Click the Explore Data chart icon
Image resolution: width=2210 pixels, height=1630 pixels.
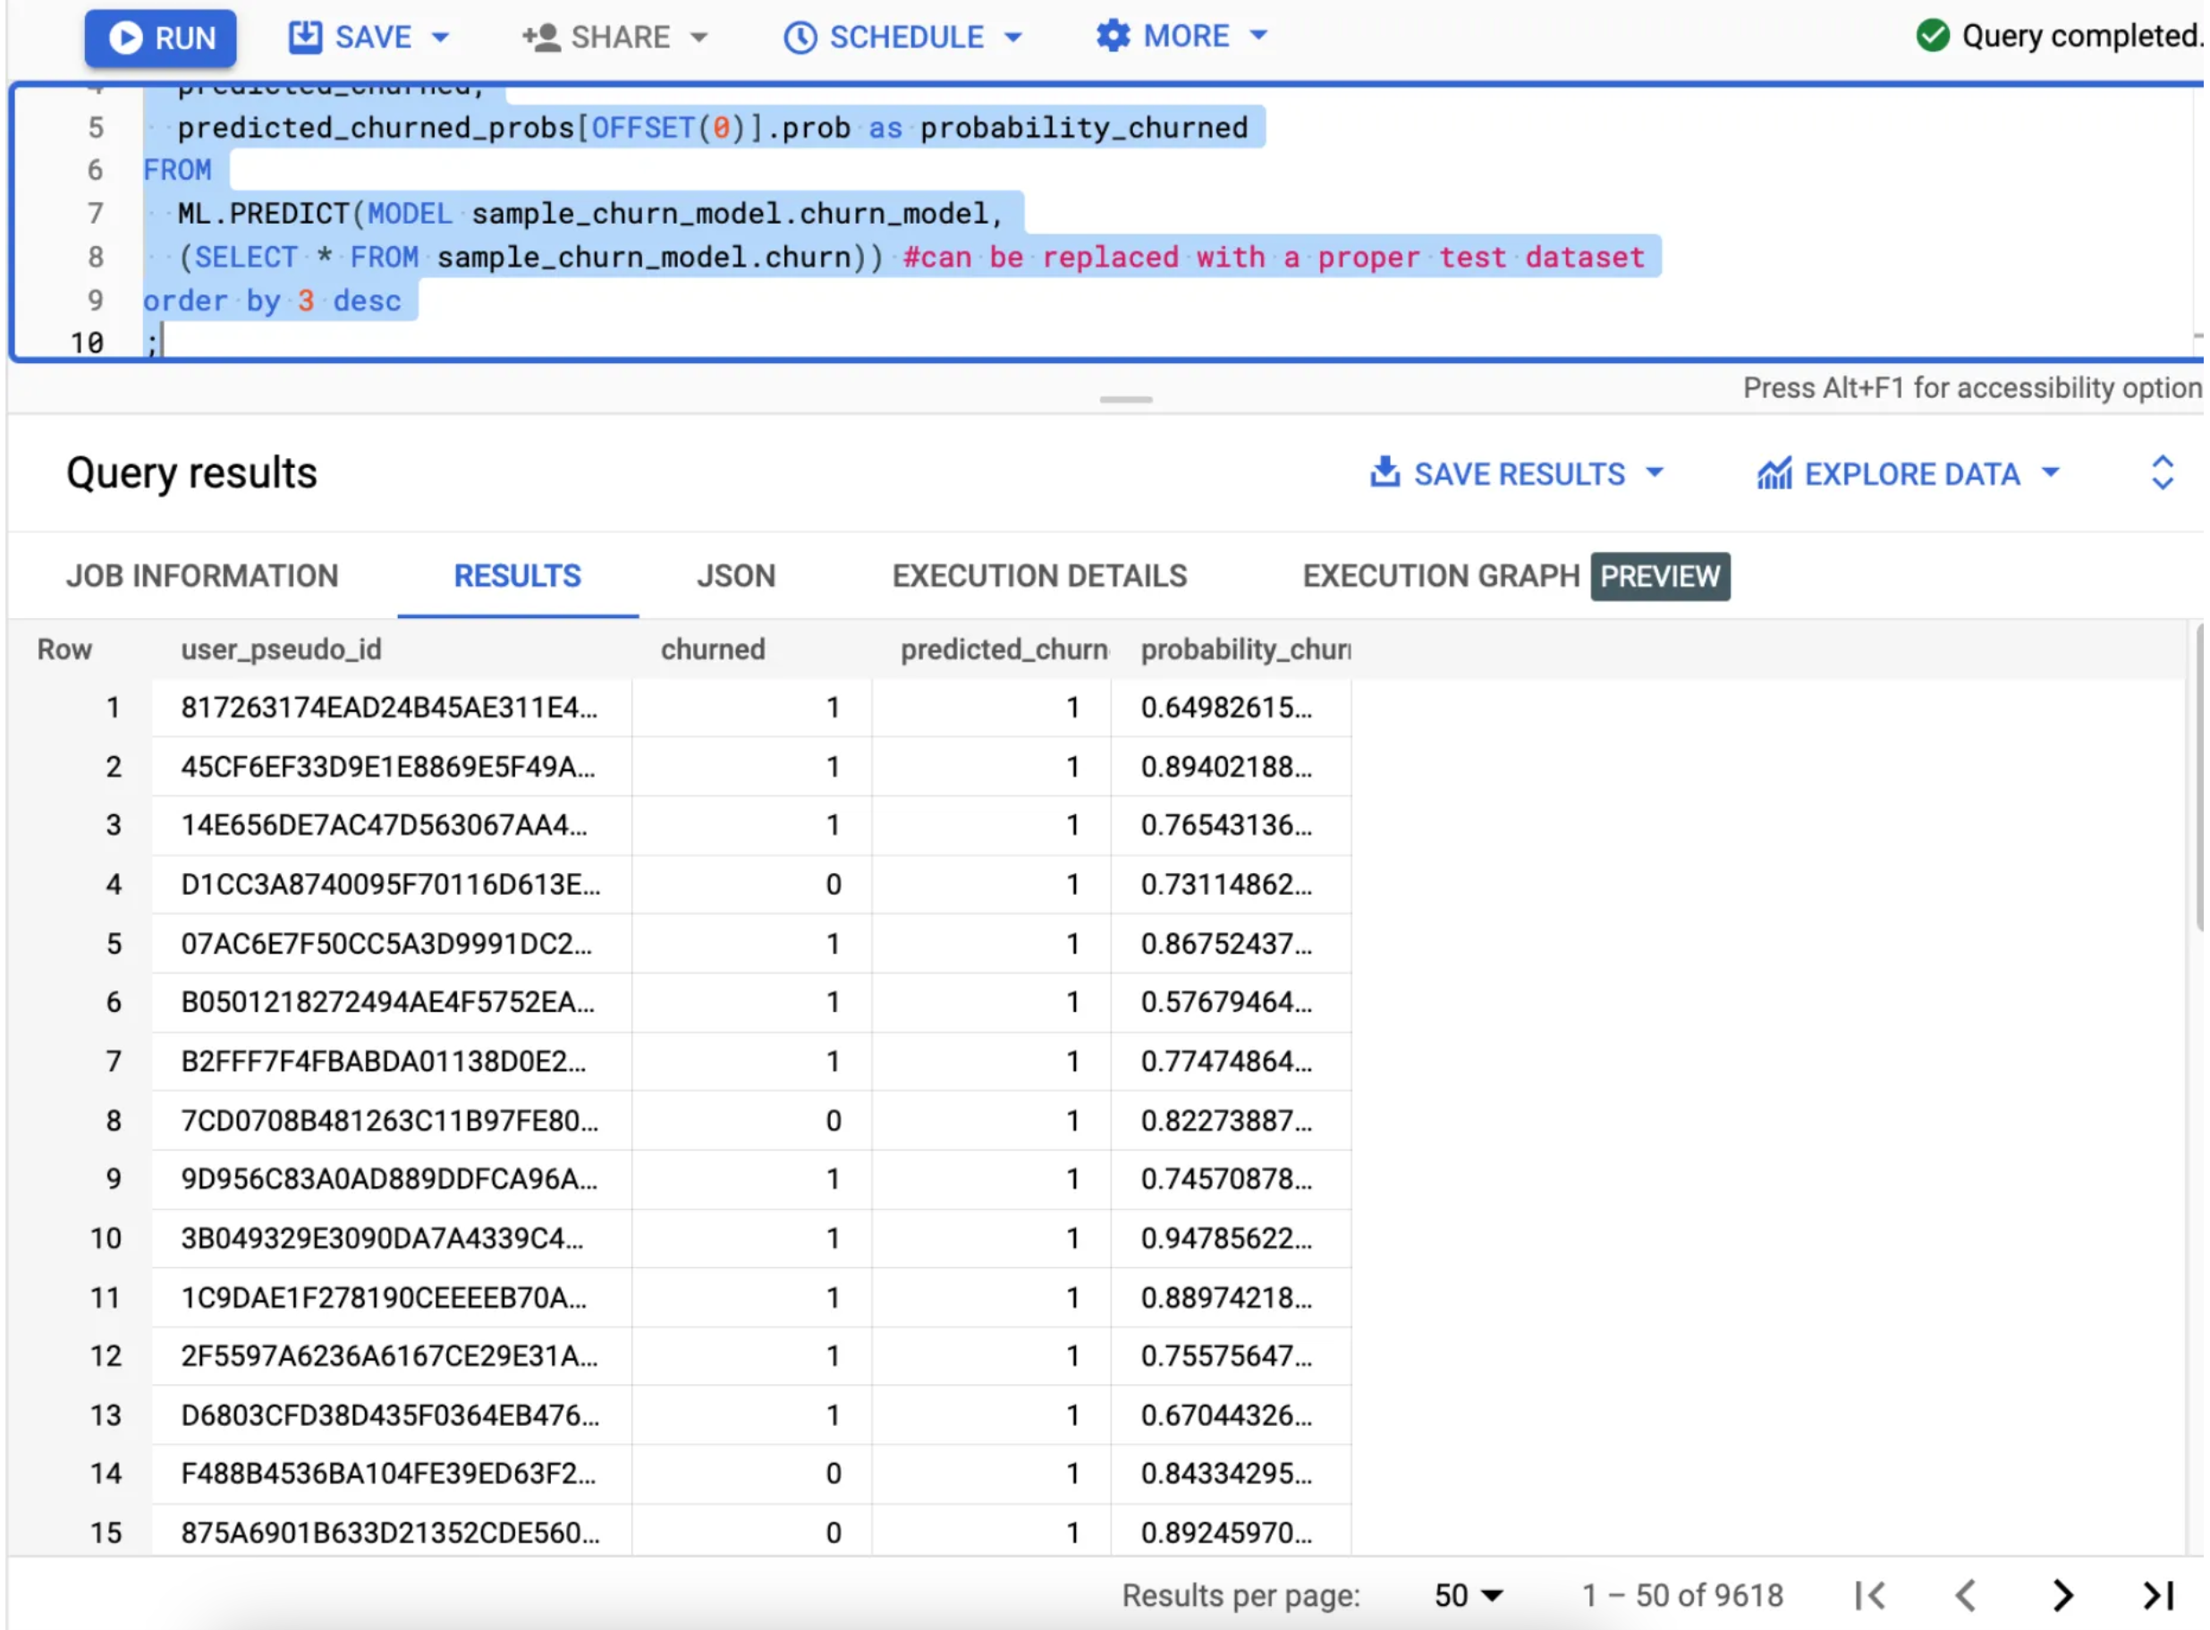1774,473
